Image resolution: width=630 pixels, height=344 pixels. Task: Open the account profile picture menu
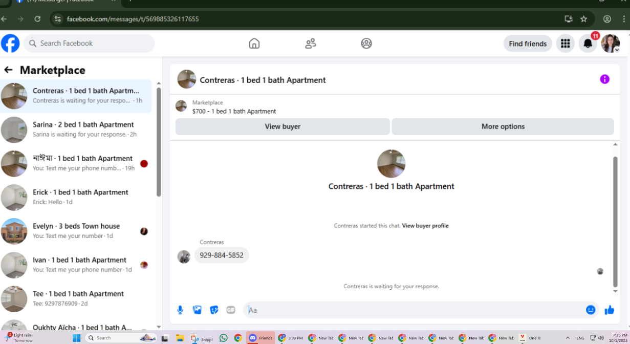pos(611,44)
